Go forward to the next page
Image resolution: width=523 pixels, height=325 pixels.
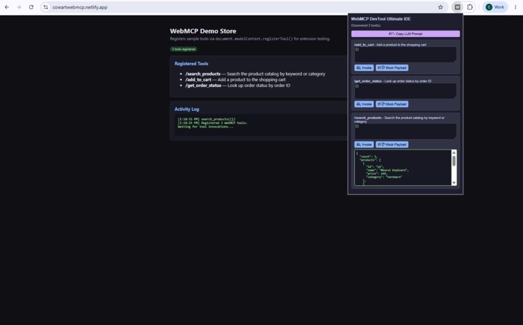click(x=19, y=7)
